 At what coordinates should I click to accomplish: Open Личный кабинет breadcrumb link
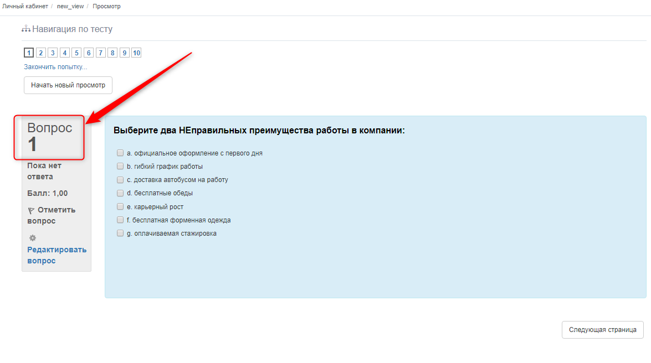pyautogui.click(x=24, y=6)
